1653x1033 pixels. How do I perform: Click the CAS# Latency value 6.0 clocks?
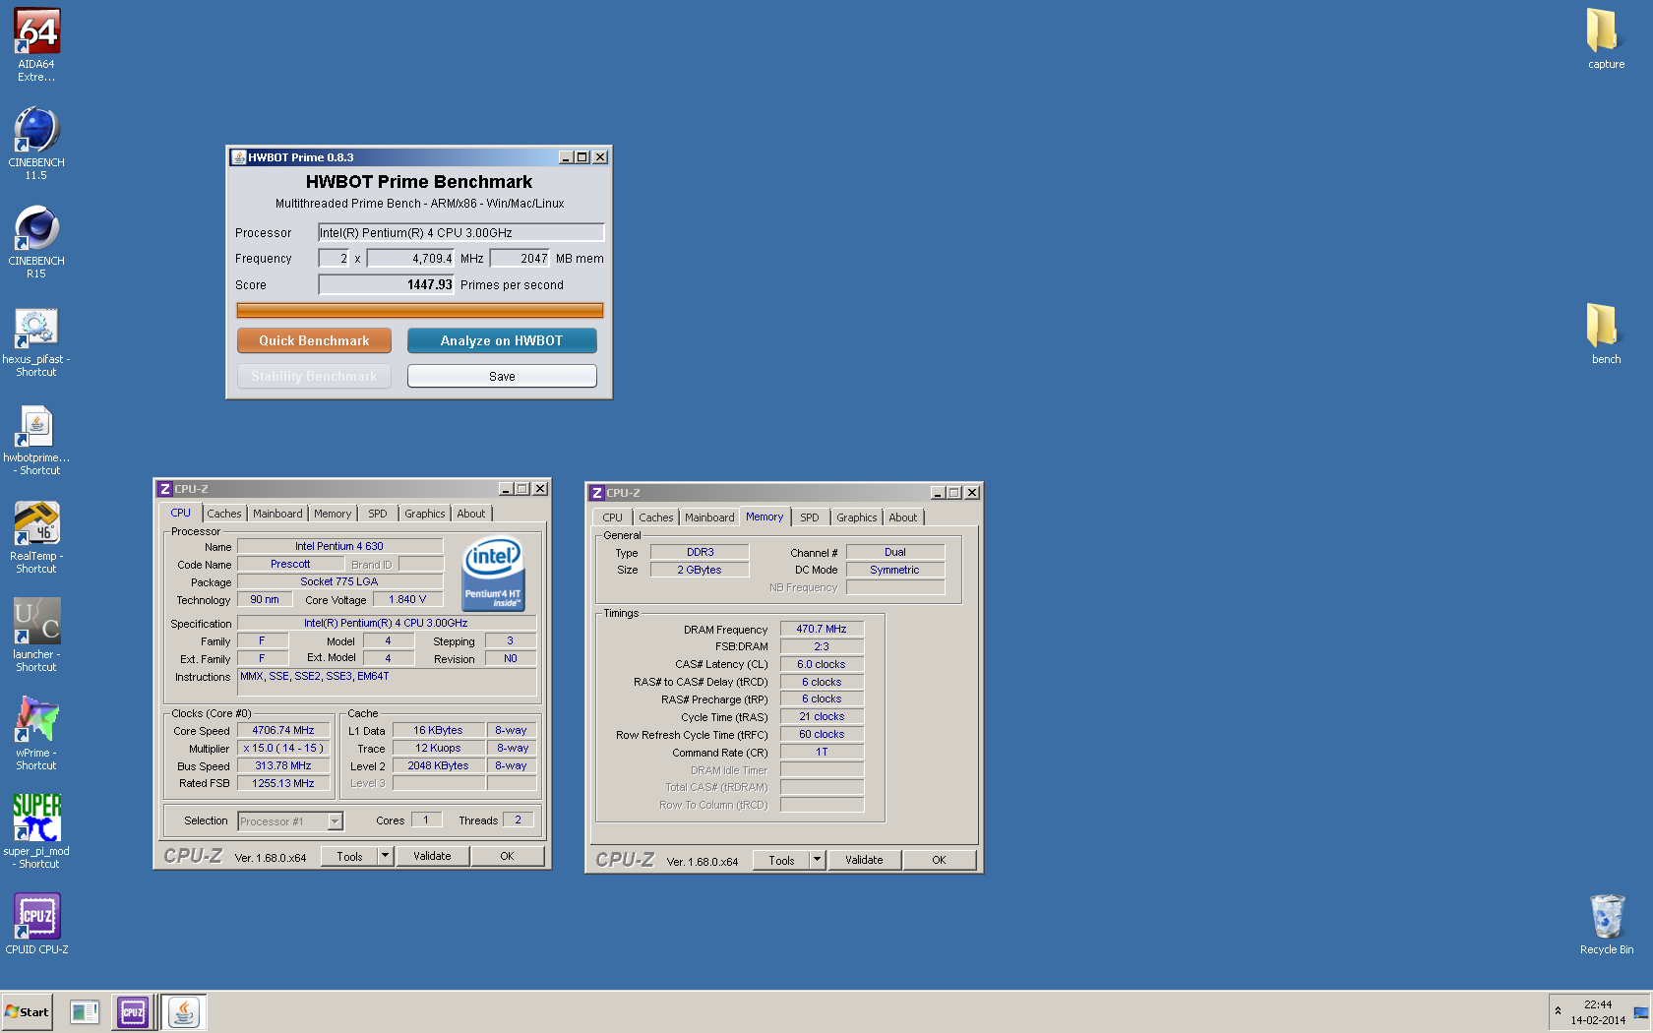pyautogui.click(x=822, y=664)
